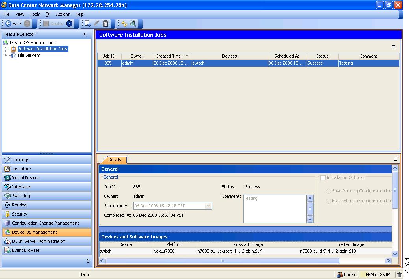Screen dimensions: 411x279
Task: Maximize the Details pane
Action: click(396, 159)
